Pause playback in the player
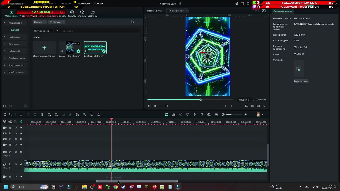This screenshot has width=340, height=191. 161,106
